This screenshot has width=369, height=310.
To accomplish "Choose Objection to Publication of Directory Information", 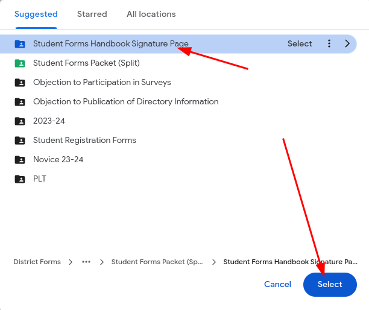I will coord(125,102).
